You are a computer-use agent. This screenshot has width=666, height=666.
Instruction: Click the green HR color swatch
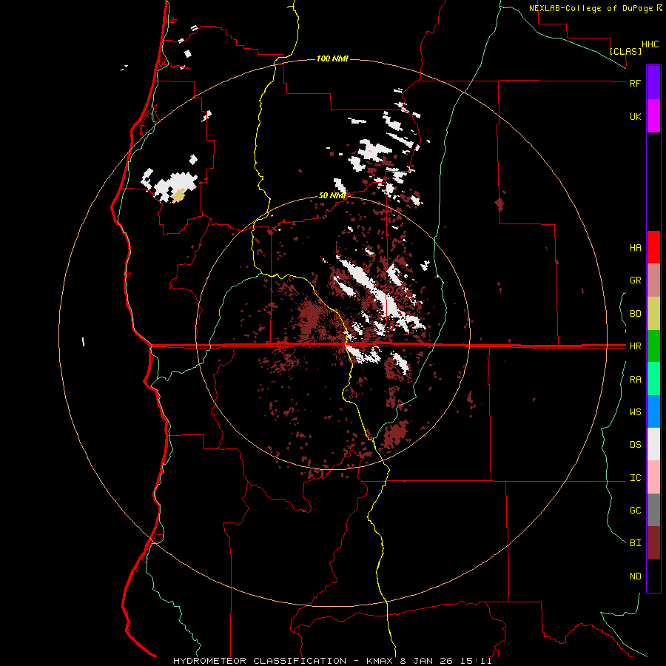pos(653,346)
